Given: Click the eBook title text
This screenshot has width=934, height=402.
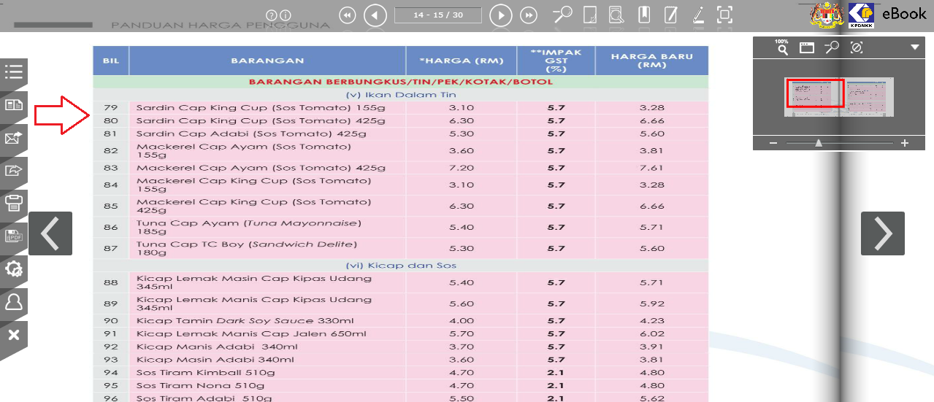Looking at the screenshot, I should pos(904,13).
